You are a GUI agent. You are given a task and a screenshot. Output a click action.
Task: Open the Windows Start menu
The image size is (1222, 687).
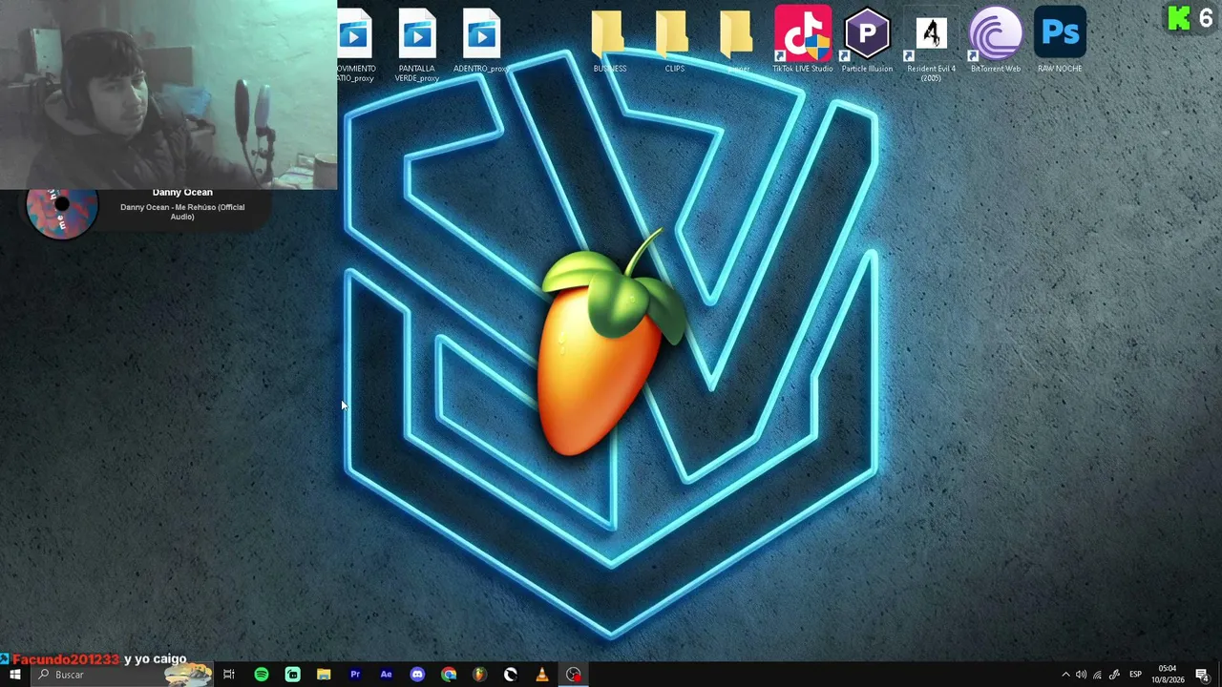14,675
